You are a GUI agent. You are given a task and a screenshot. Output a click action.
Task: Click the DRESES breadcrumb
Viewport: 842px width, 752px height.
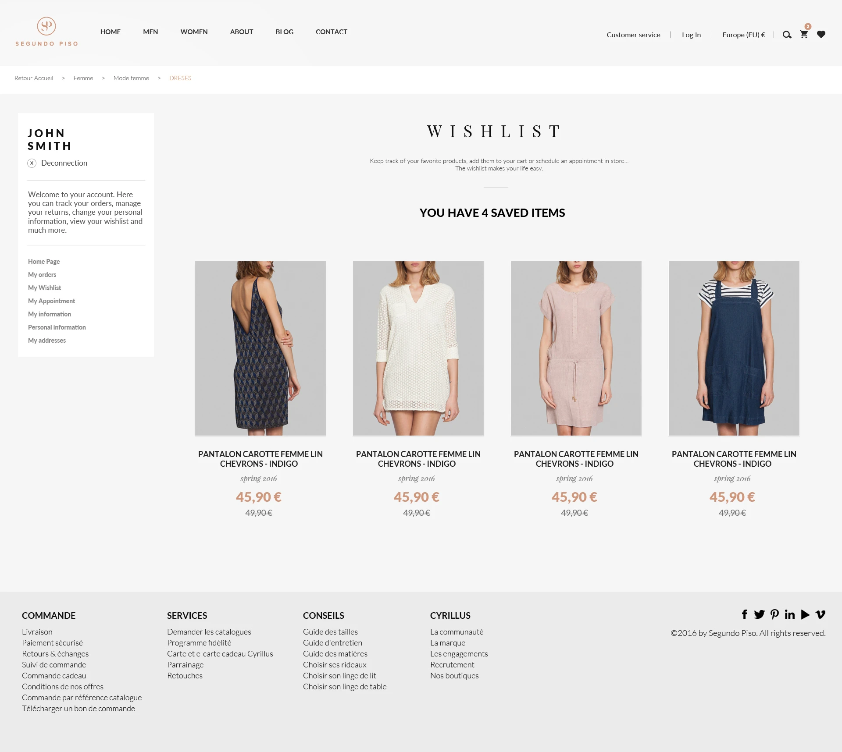[180, 78]
